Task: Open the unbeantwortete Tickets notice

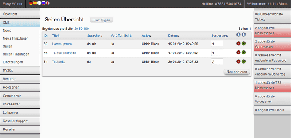Action: tap(272, 17)
